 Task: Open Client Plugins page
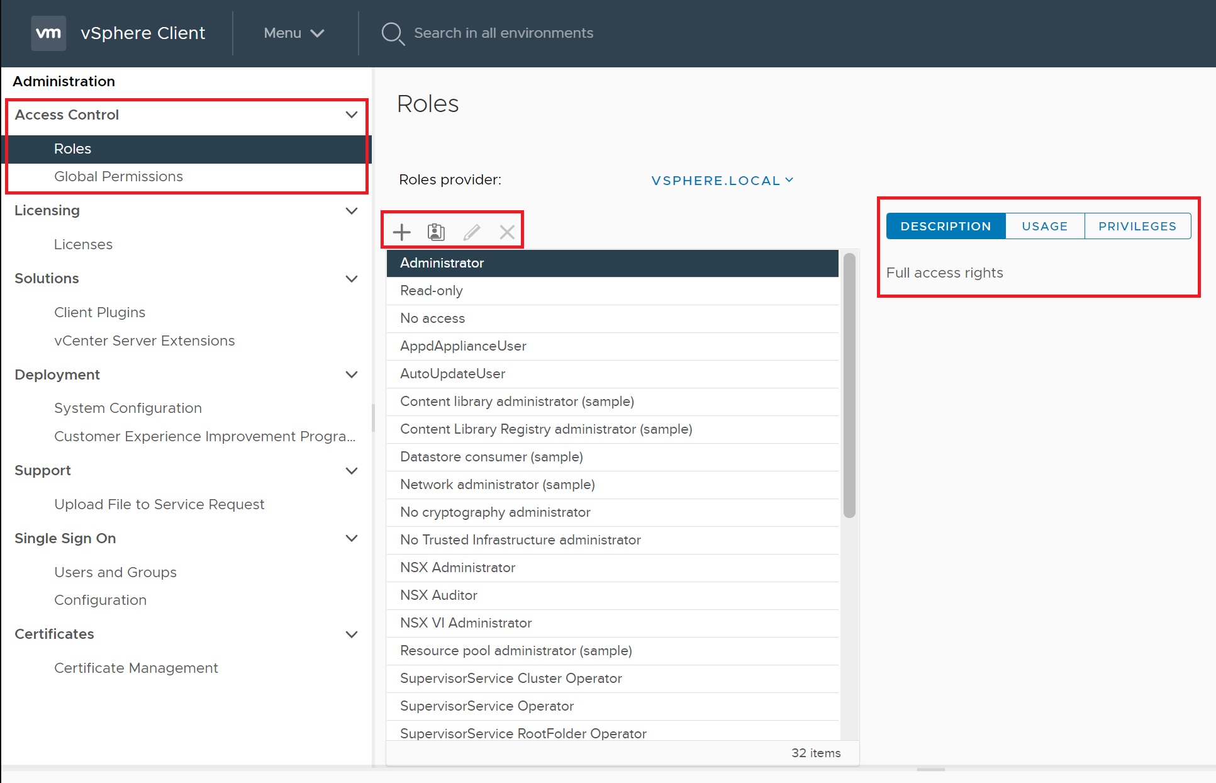pos(99,312)
